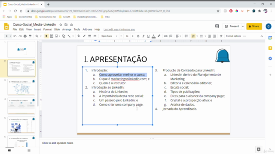The width and height of the screenshot is (275, 154).
Task: Click the Redo icon in the toolbar
Action: [x=20, y=36]
